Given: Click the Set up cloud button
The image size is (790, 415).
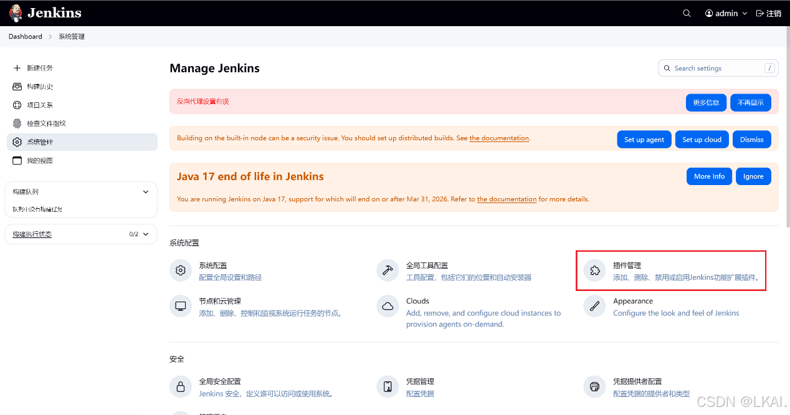Looking at the screenshot, I should click(702, 140).
